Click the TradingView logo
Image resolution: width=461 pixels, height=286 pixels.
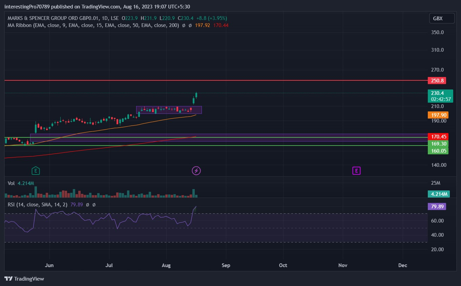point(24,279)
